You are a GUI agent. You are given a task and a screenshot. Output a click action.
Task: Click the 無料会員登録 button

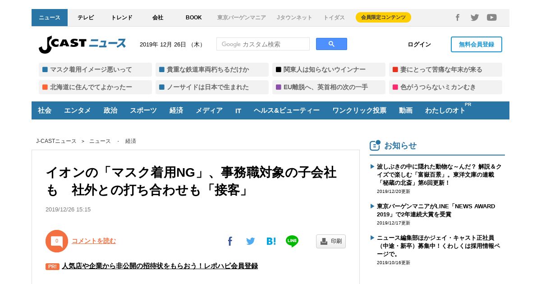click(x=477, y=44)
